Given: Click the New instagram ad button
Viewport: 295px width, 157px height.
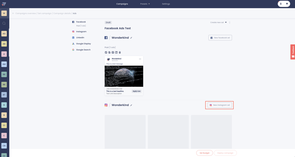Looking at the screenshot, I should point(220,105).
